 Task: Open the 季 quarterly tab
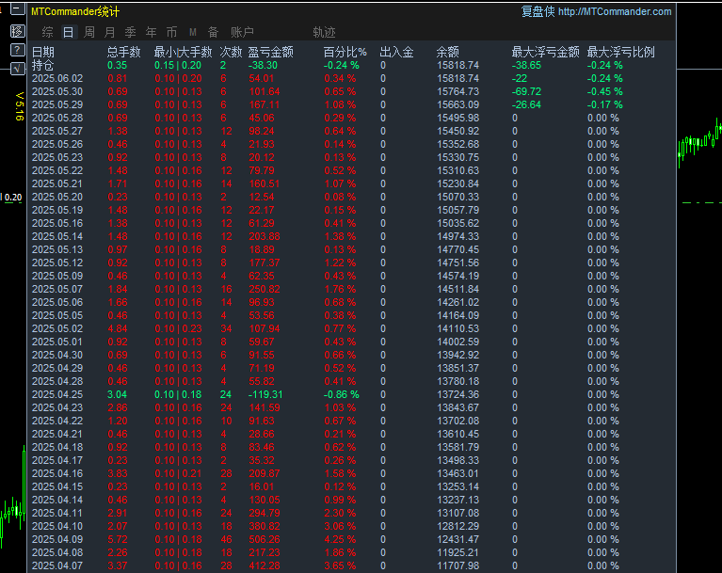(130, 32)
